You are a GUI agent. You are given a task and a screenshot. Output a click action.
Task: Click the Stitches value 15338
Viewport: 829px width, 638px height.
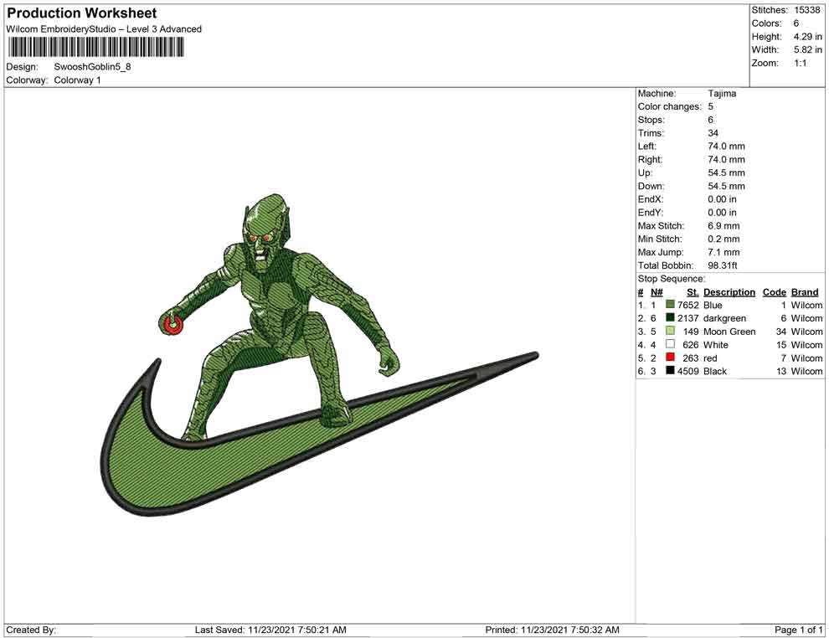click(806, 10)
